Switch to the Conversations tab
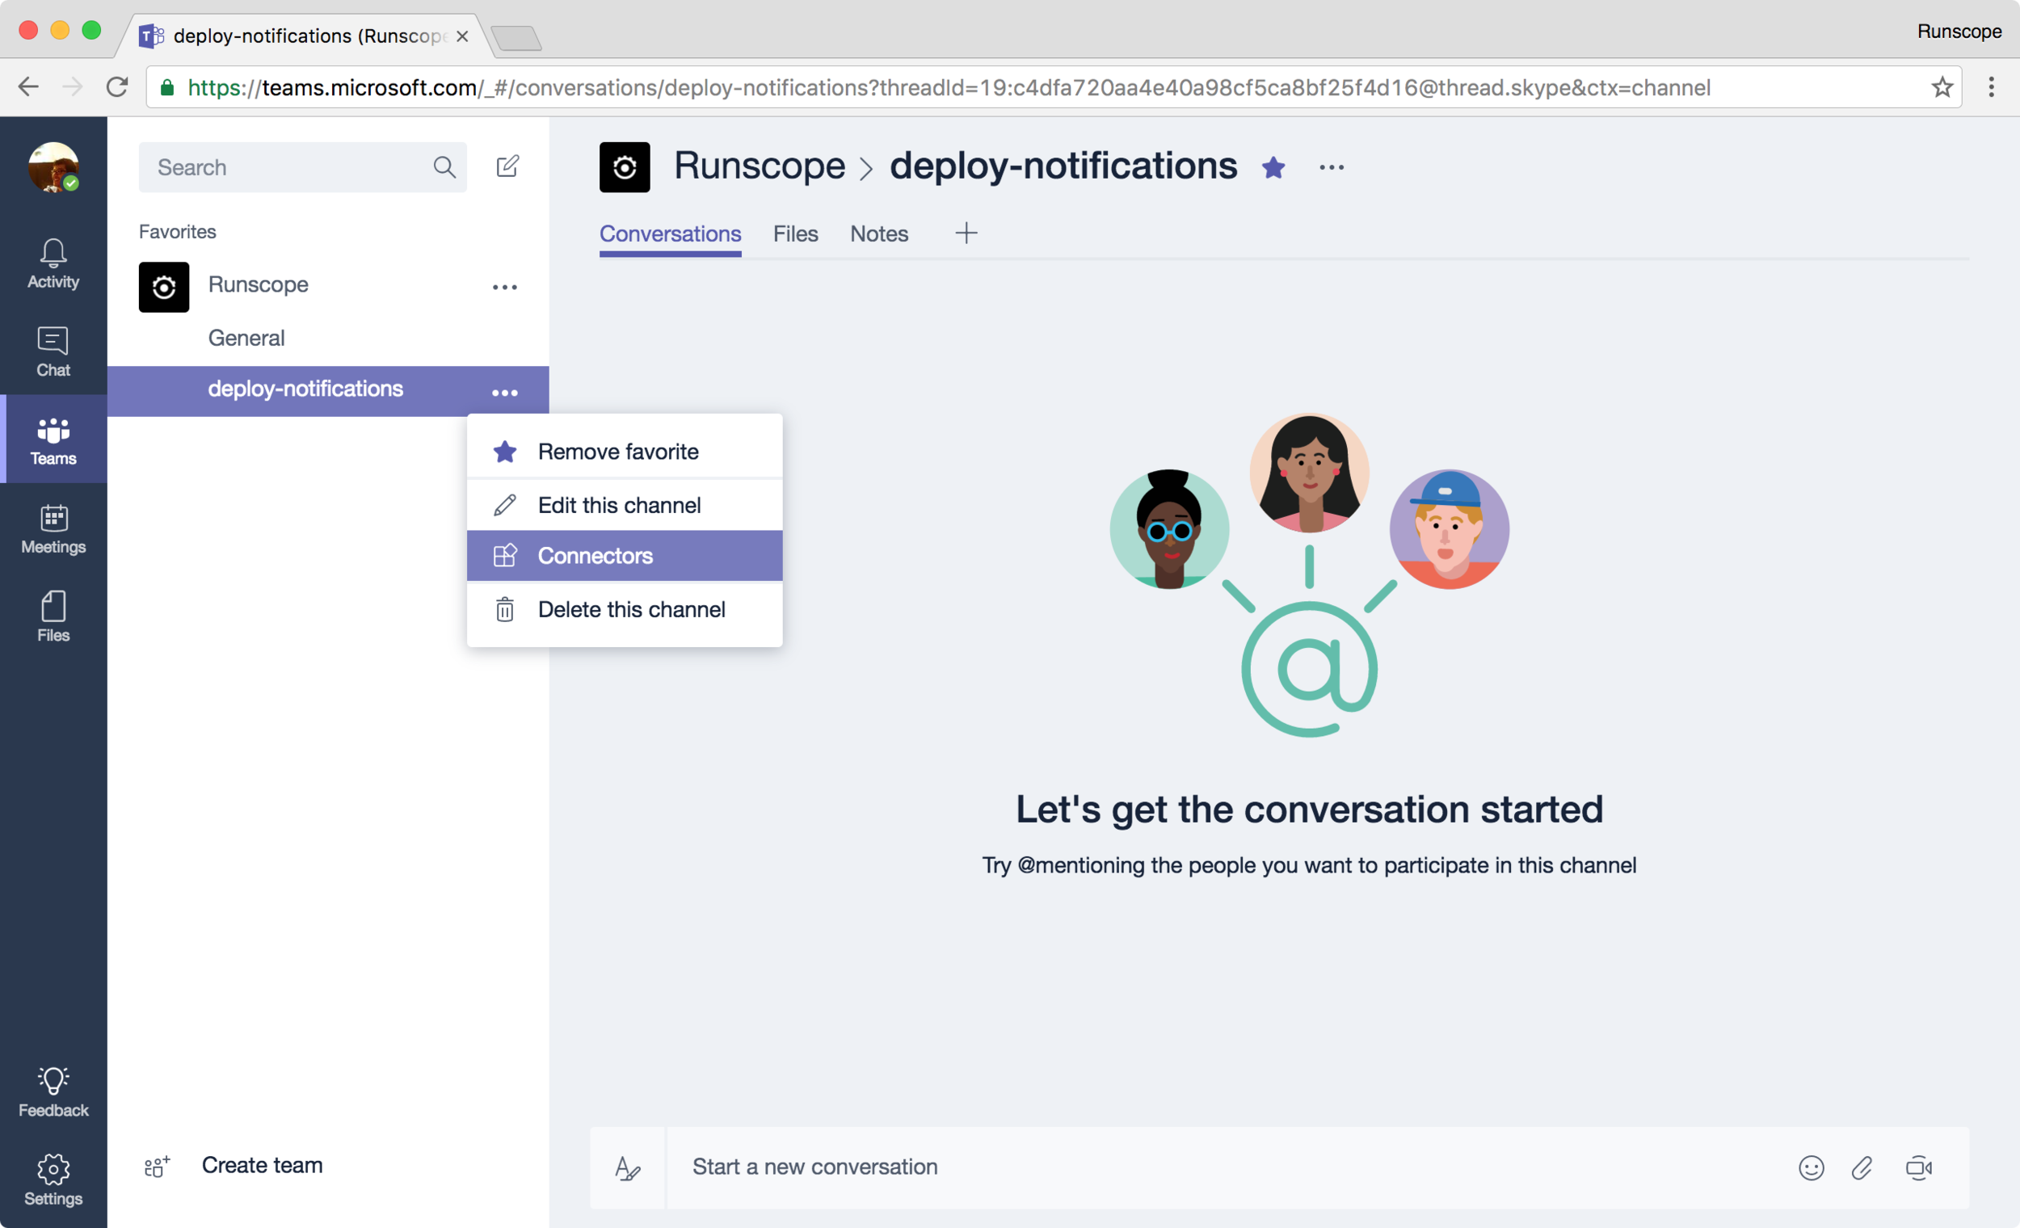This screenshot has height=1228, width=2020. [x=670, y=234]
